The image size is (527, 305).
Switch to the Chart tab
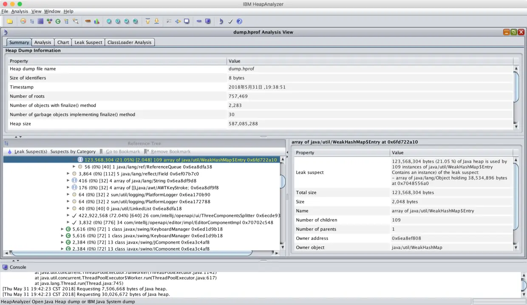(x=63, y=42)
